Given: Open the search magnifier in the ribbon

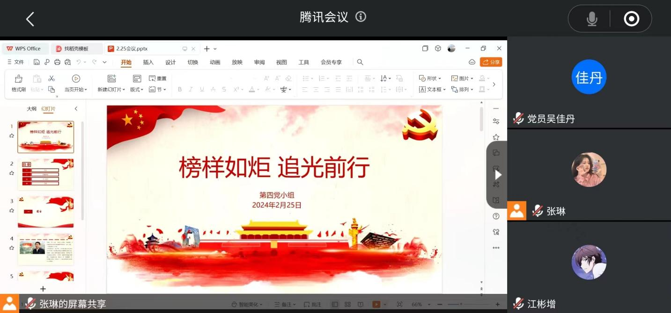Looking at the screenshot, I should (360, 62).
